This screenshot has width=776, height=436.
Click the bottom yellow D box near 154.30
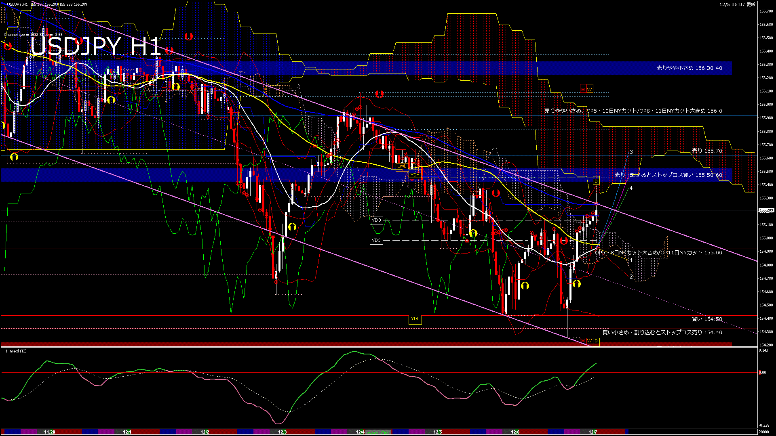pos(596,341)
